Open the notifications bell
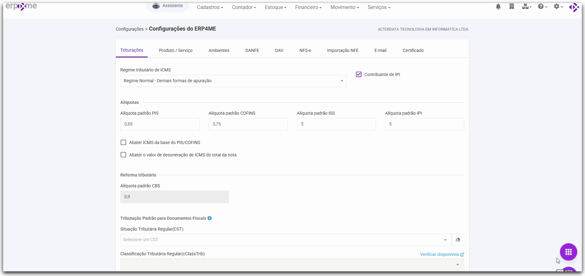The width and height of the screenshot is (585, 276). click(498, 6)
